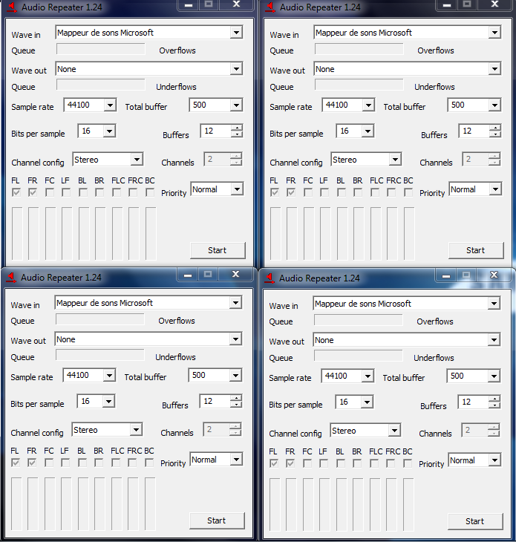This screenshot has height=542, width=516.
Task: Click the Buffers value field in bottom-left window
Action: (215, 402)
